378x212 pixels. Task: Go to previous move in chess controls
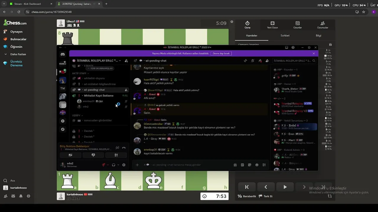(x=266, y=187)
